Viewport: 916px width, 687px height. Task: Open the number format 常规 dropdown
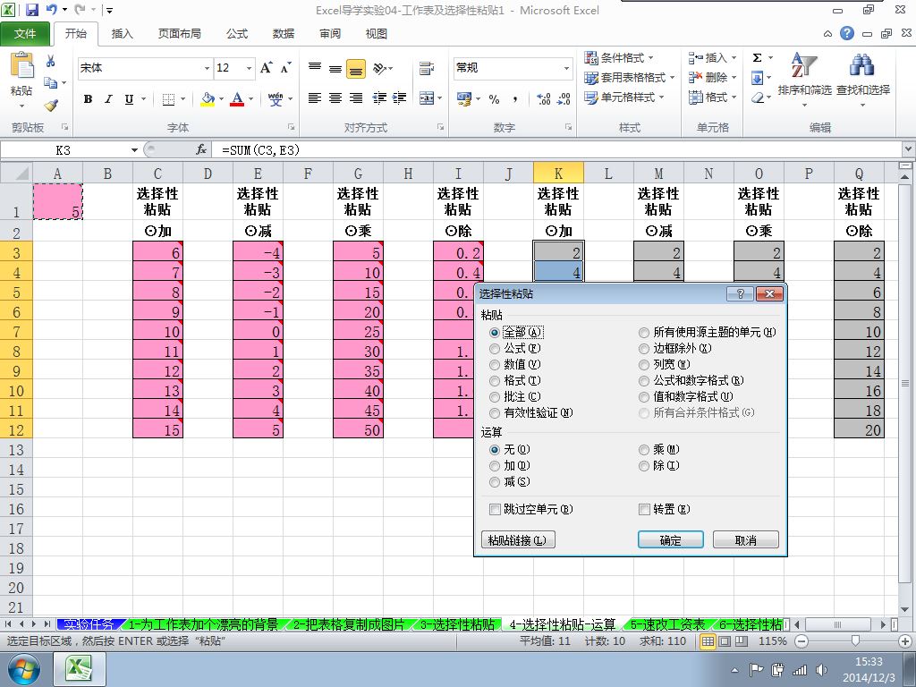tap(566, 68)
